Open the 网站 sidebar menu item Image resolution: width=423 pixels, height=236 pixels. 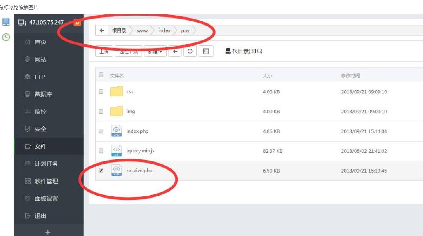(40, 60)
